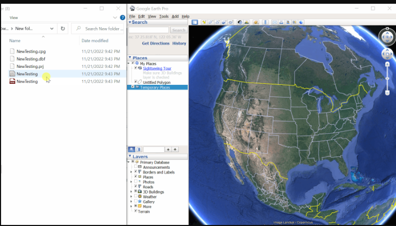Screen dimensions: 396x226
Task: Toggle the sidebar with the toolbar icon
Action: tap(195, 22)
